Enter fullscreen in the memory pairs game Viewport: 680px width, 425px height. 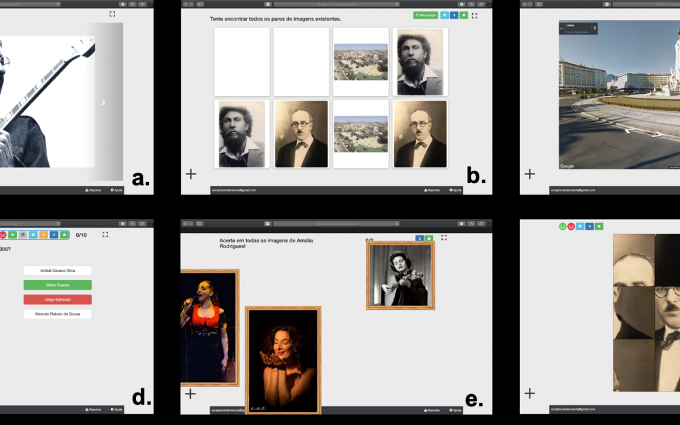(x=475, y=16)
